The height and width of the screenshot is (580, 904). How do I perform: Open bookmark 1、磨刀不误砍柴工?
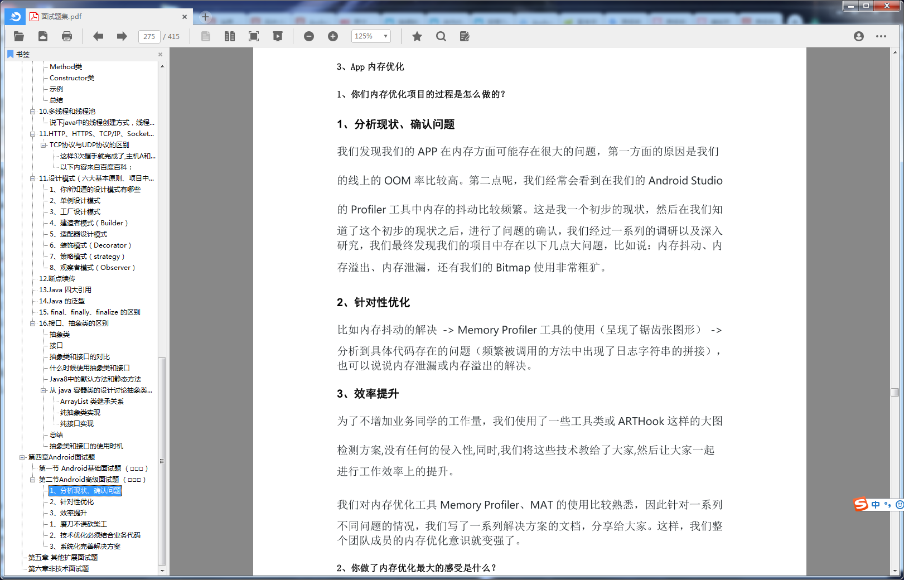tap(78, 524)
